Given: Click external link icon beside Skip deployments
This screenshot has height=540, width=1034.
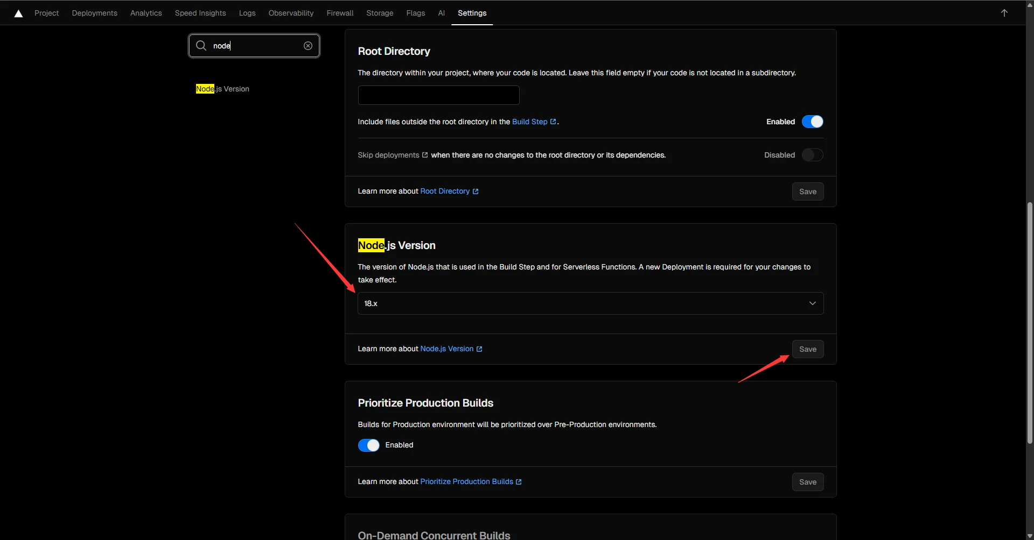Looking at the screenshot, I should point(425,155).
